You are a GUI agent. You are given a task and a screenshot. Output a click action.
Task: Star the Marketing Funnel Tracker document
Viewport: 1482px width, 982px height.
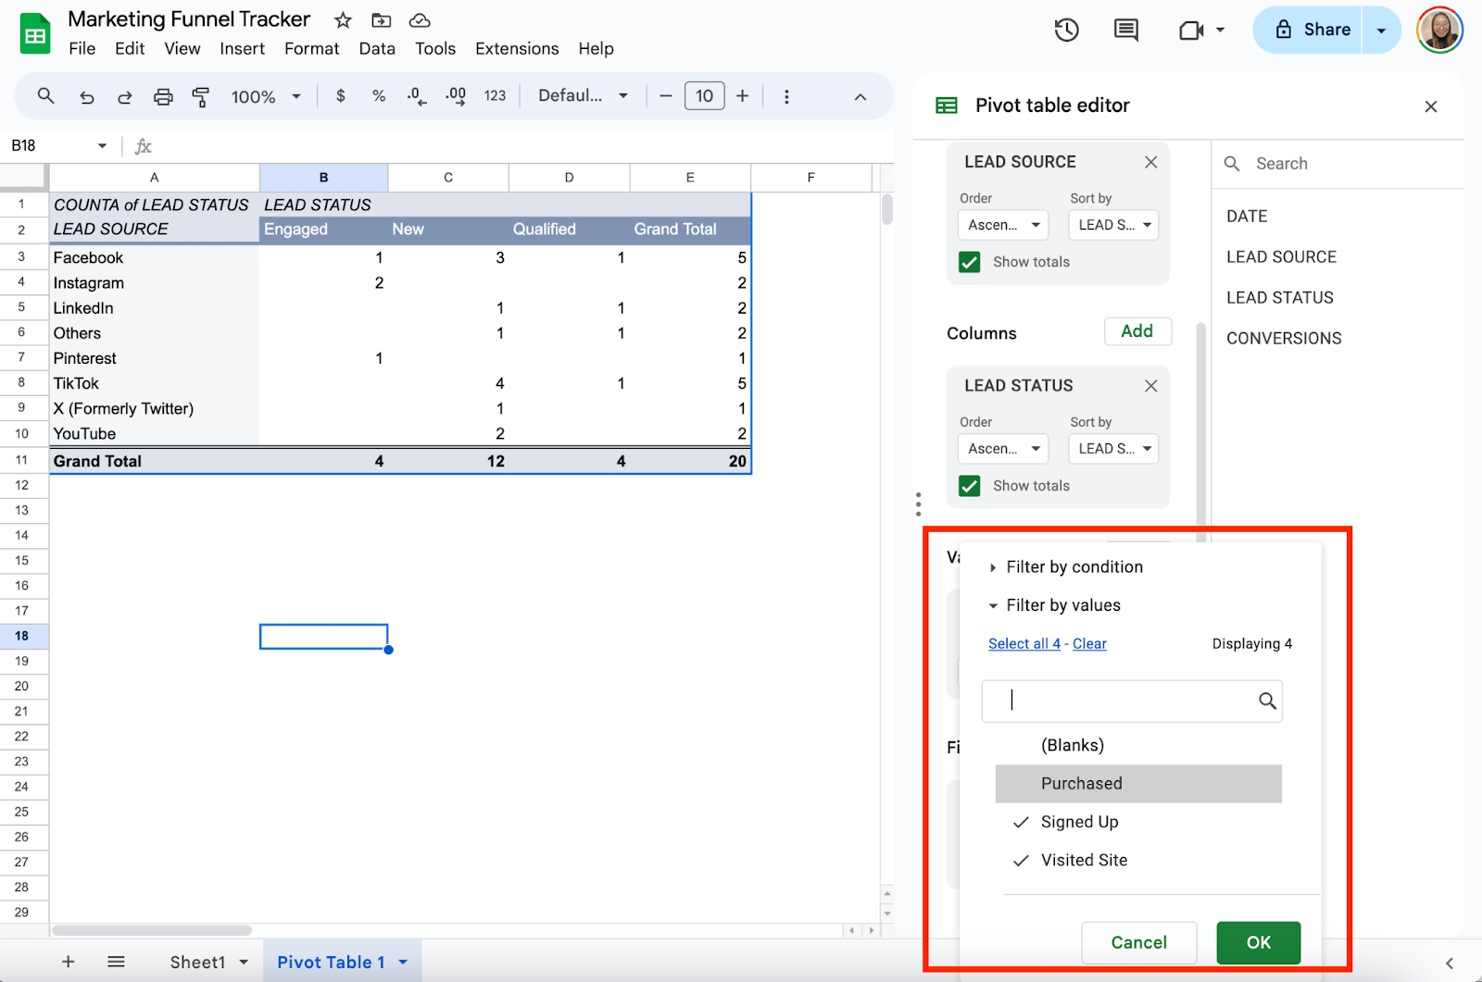(343, 20)
